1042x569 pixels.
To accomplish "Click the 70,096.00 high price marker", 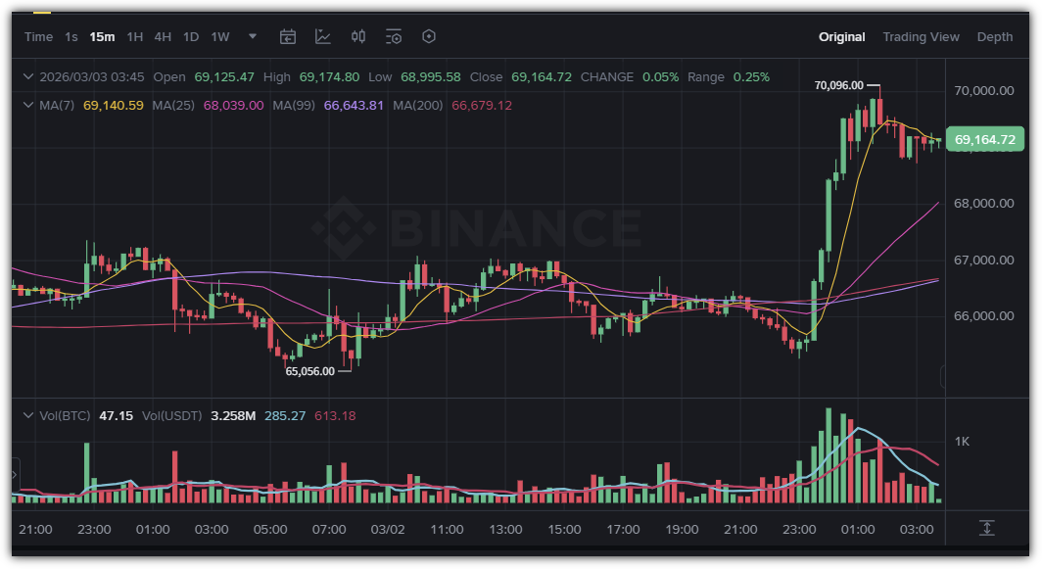I will (838, 85).
